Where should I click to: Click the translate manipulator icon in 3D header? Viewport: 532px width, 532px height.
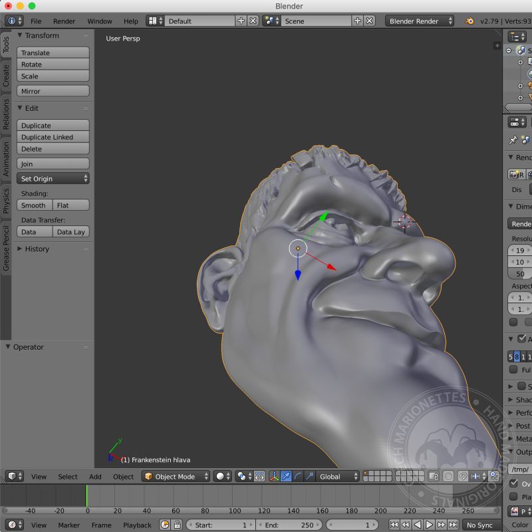point(285,476)
